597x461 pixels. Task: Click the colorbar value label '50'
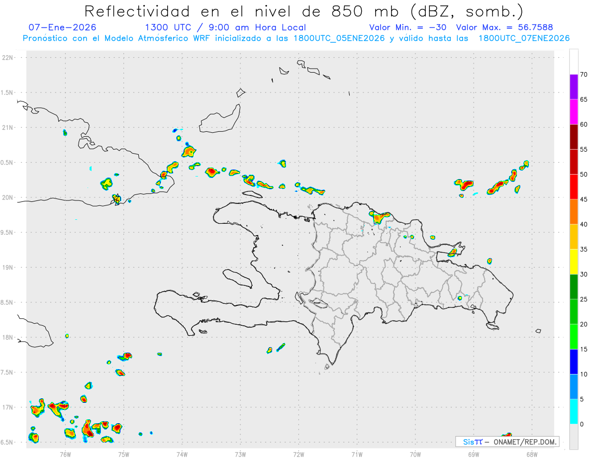click(585, 175)
